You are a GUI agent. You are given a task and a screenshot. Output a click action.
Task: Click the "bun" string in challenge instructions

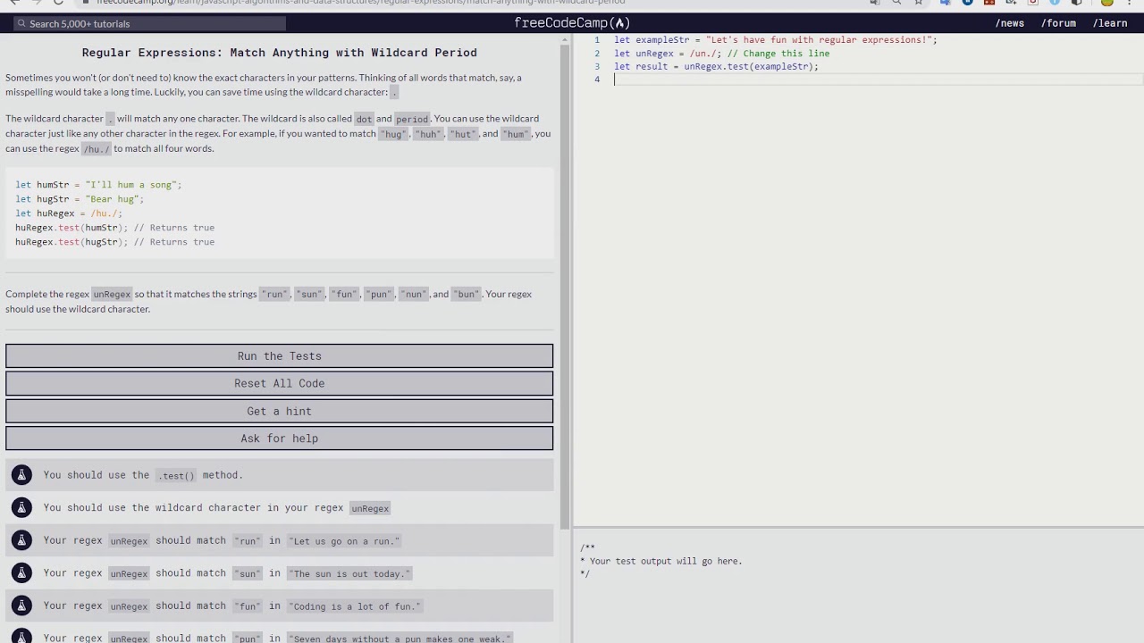466,295
